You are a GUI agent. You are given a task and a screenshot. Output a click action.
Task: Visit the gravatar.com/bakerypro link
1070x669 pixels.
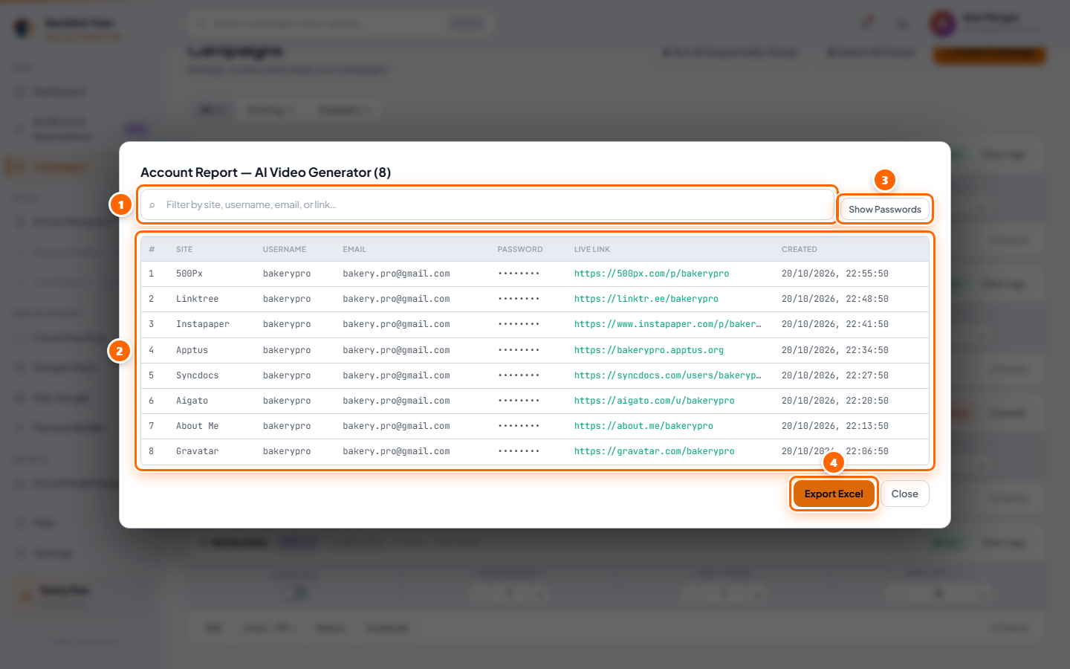tap(654, 451)
